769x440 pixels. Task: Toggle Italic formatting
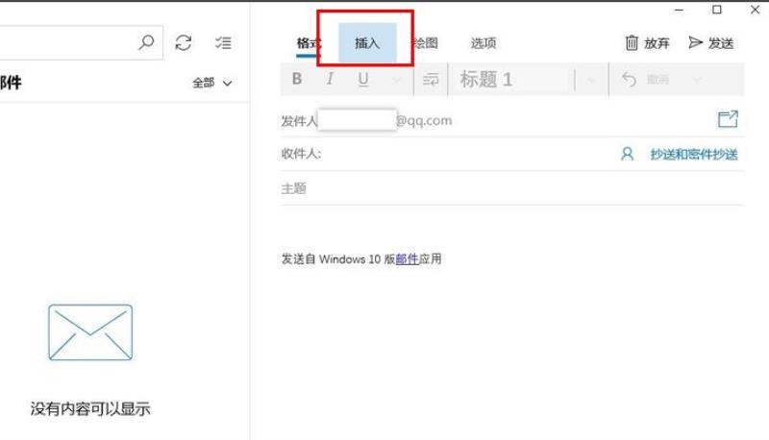[x=330, y=79]
